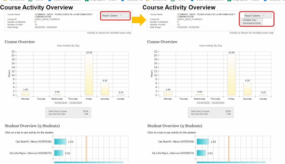Click the double-chevron icon on the collapsed Report Options
The height and width of the screenshot is (164, 285).
coord(121,16)
